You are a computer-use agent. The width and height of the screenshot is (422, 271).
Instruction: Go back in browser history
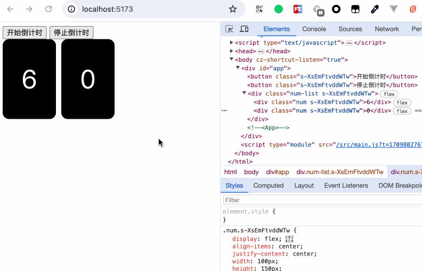(10, 9)
